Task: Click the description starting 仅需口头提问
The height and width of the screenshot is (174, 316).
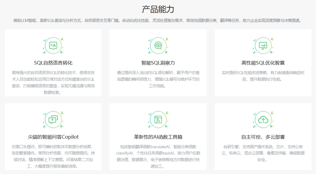Action: coord(53,157)
